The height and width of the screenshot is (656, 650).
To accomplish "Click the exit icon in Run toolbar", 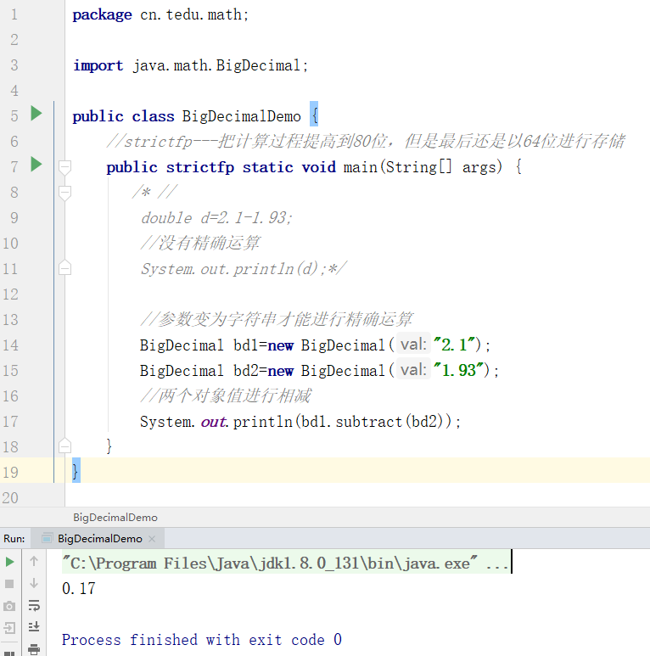I will coord(9,627).
